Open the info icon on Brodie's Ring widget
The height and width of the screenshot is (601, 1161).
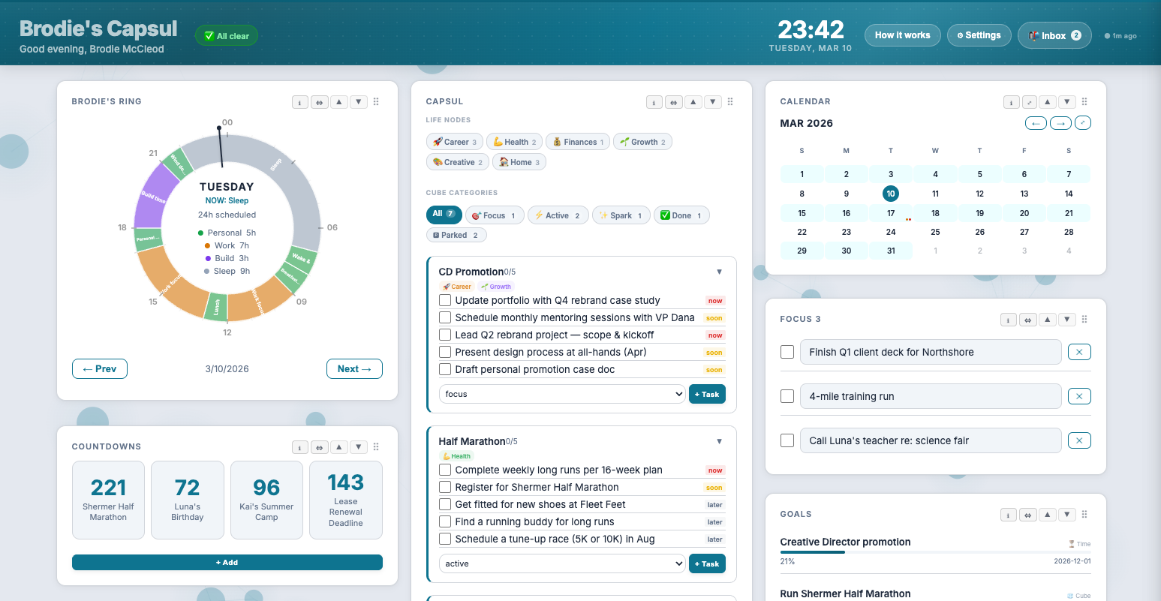[299, 101]
